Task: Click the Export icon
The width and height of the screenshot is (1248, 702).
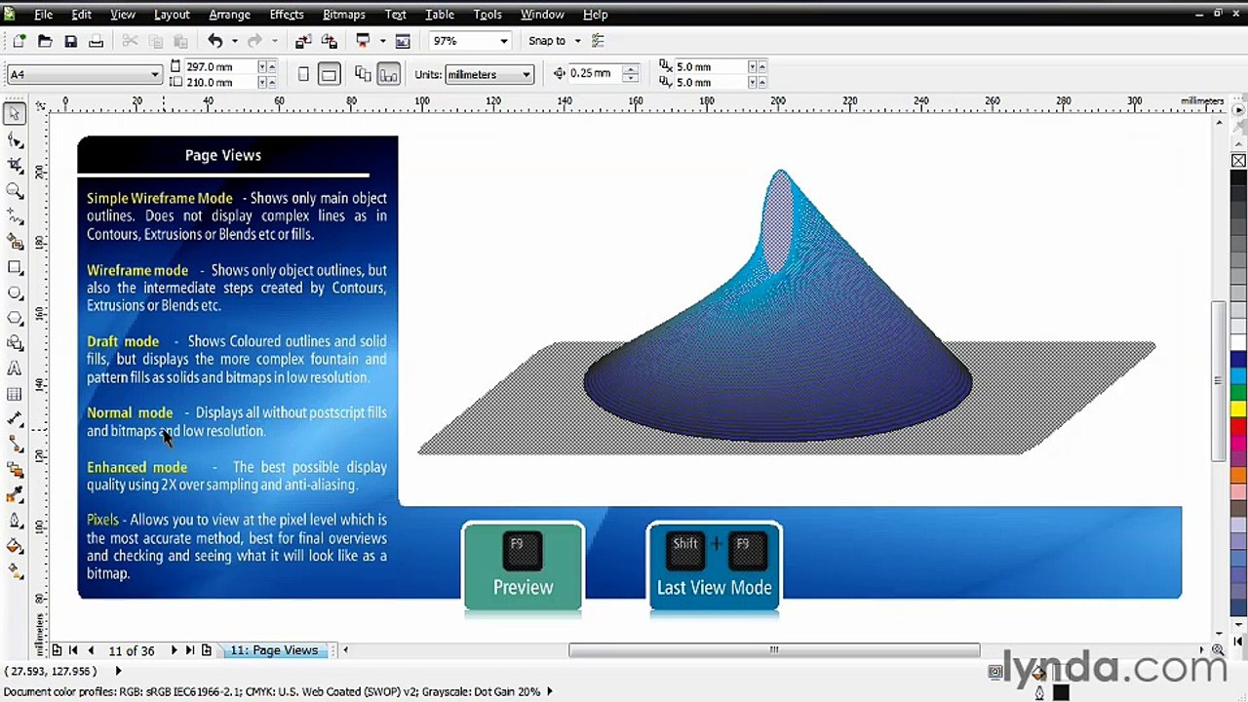Action: pos(329,41)
